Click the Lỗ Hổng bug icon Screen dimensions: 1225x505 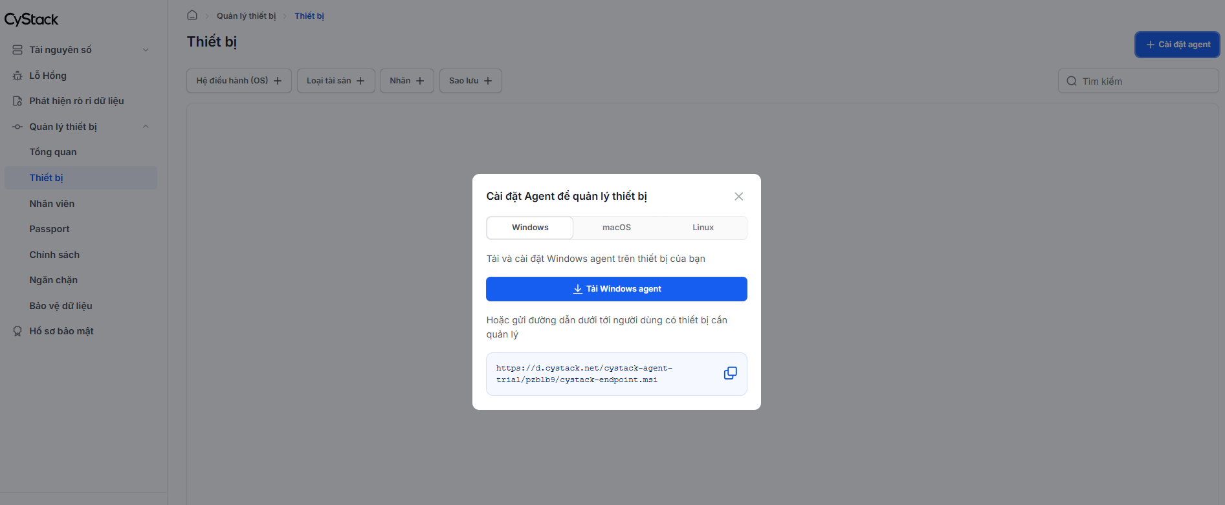click(x=17, y=76)
